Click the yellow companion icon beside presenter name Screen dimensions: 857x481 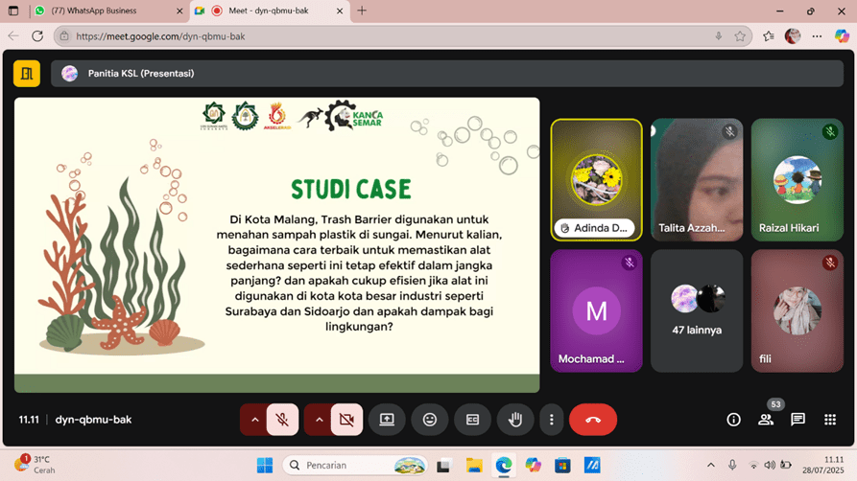[27, 74]
